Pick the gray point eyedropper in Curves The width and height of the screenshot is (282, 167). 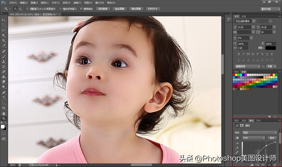(x=237, y=148)
